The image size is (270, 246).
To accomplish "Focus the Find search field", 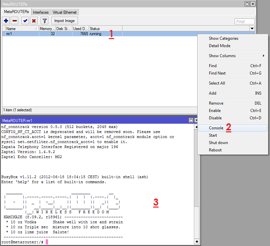I will tap(244, 21).
